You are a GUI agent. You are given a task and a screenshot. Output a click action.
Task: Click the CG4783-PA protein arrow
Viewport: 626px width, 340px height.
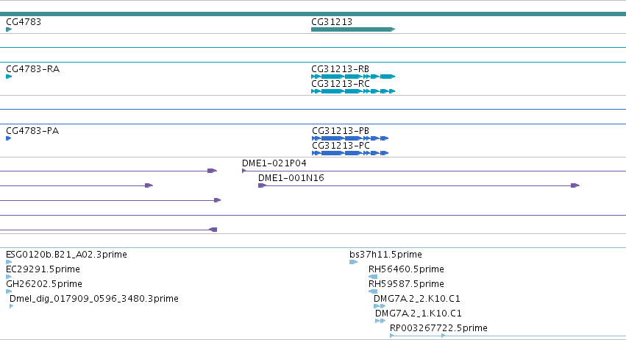point(8,138)
